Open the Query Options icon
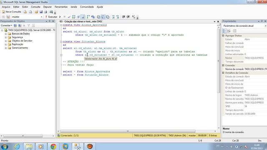 [78, 17]
